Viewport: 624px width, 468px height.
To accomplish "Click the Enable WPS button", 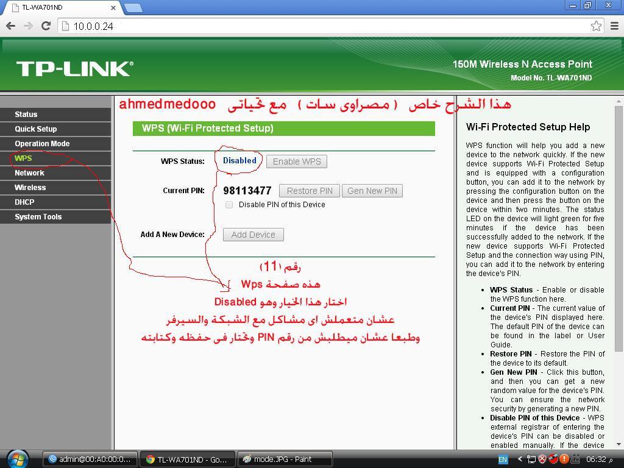I will (297, 161).
